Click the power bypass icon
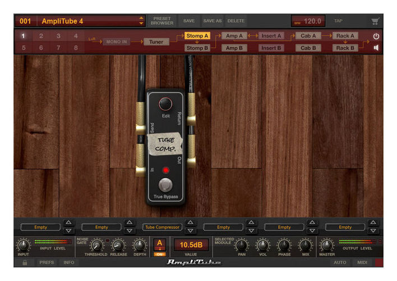This screenshot has height=281, width=397. click(x=376, y=36)
